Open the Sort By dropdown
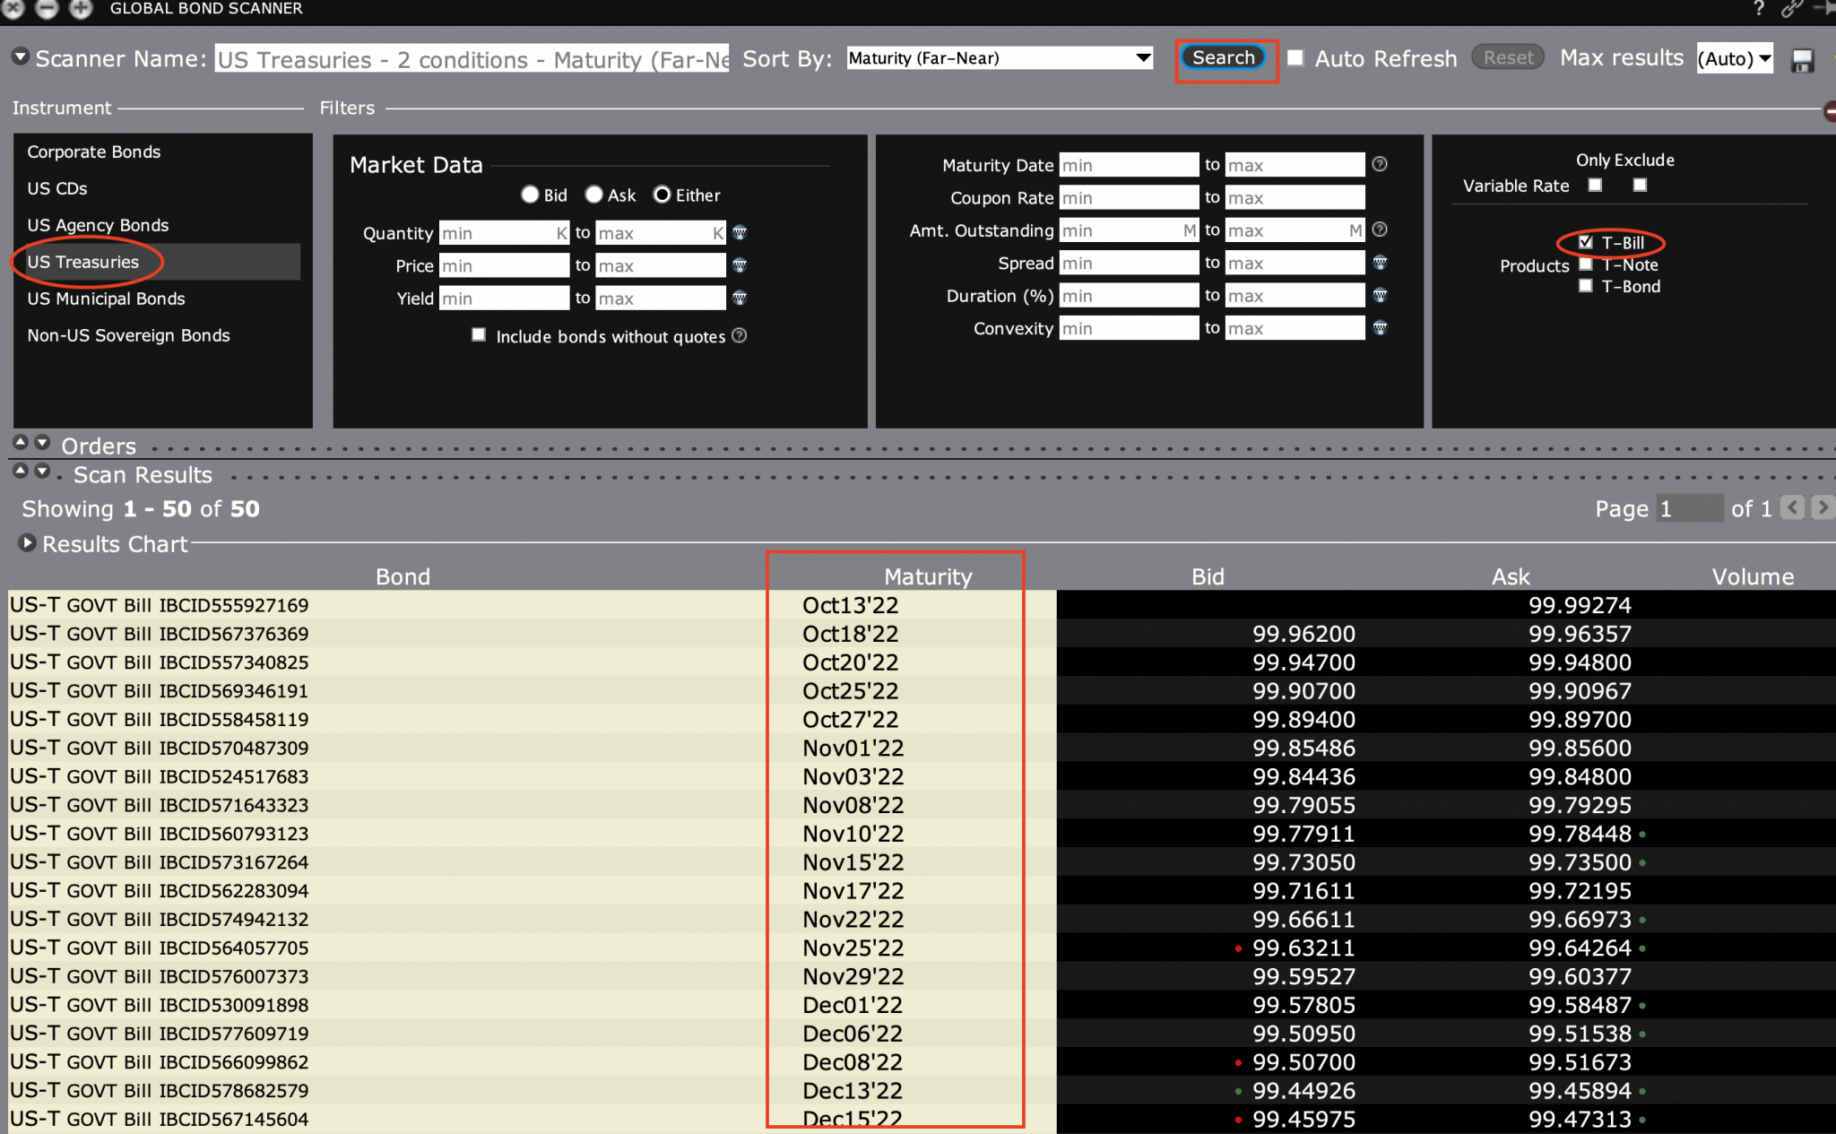Screen dimensions: 1836x1134 (999, 58)
